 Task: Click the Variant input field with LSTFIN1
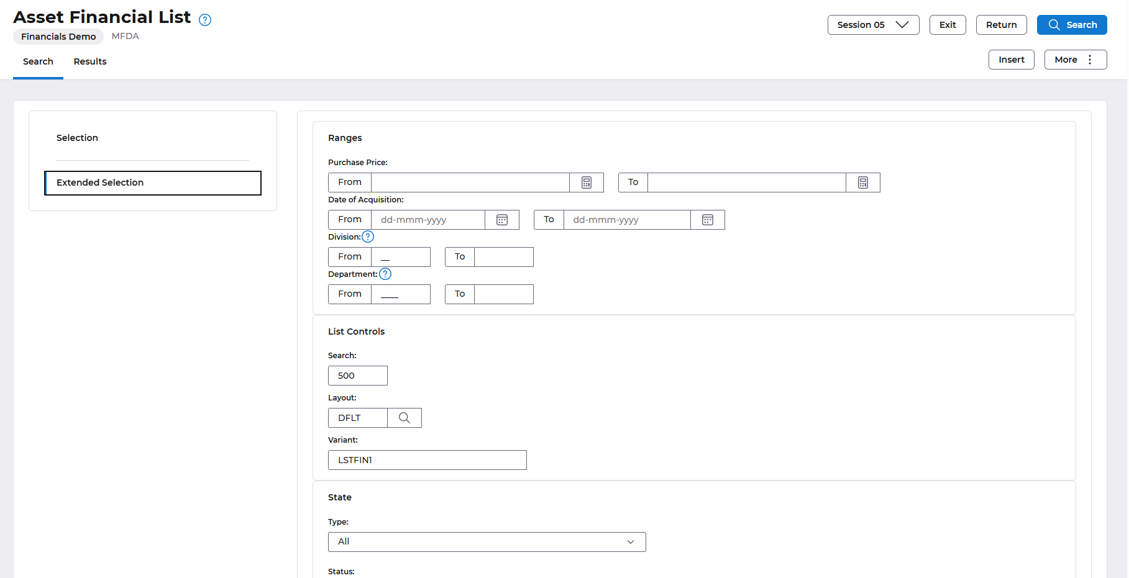tap(427, 460)
